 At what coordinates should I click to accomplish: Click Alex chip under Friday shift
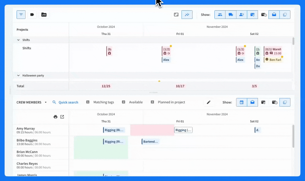166,60
